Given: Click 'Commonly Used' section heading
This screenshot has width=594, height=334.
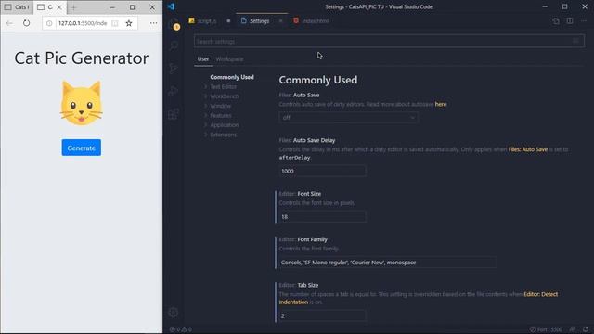Looking at the screenshot, I should click(317, 80).
